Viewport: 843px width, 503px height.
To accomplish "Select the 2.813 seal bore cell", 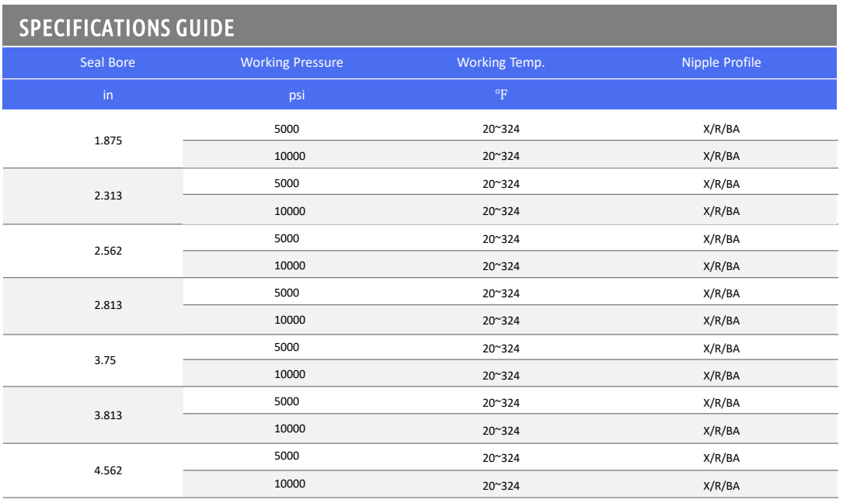I will coord(109,306).
